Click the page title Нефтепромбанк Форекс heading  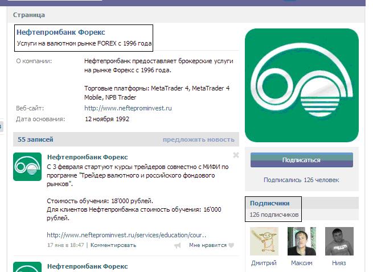coord(61,32)
